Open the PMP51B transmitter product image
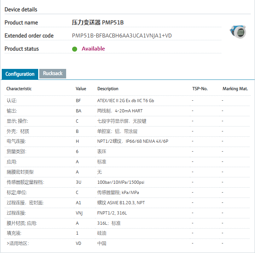 pyautogui.click(x=237, y=32)
